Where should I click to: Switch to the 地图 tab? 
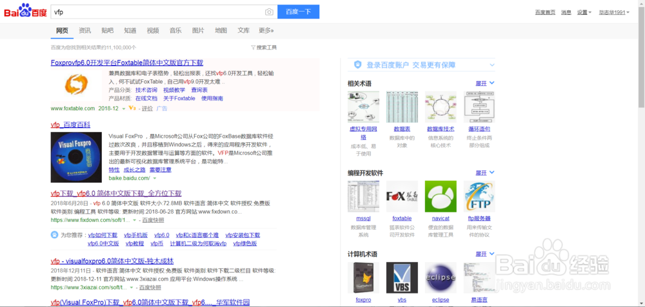click(221, 30)
